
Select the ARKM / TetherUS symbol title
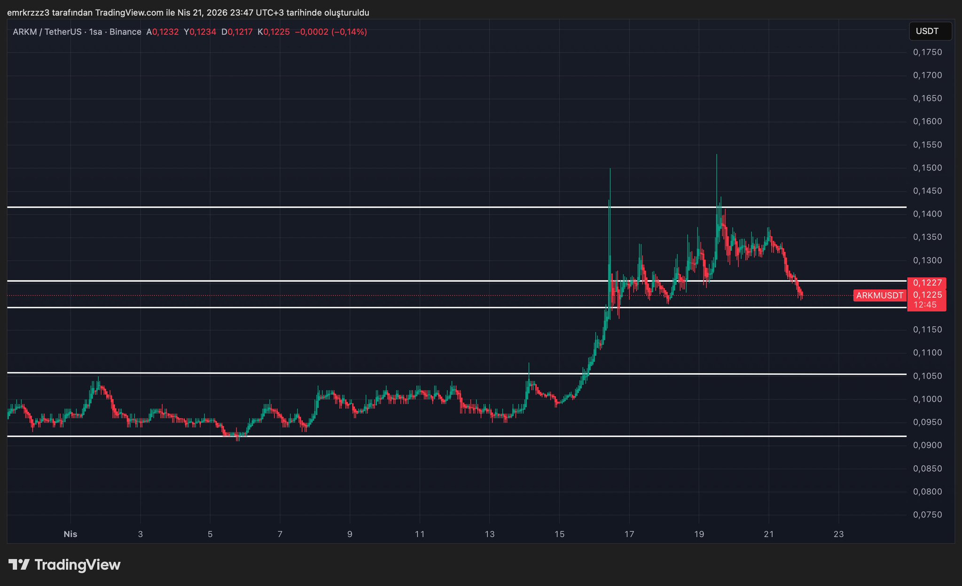(x=47, y=32)
